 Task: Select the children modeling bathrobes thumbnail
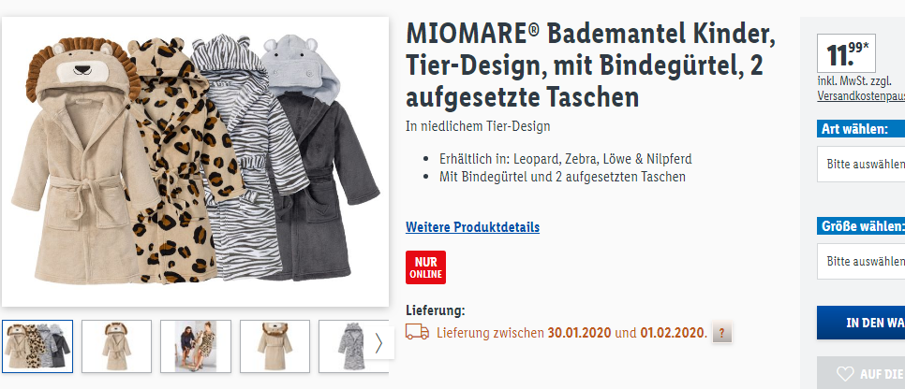196,346
